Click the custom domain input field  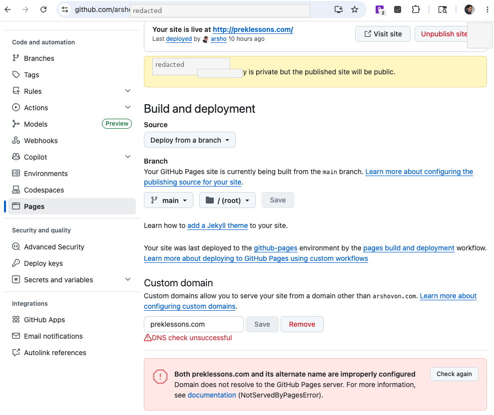point(194,324)
